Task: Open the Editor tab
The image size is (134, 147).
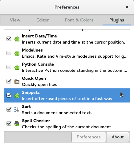Action: (x=43, y=20)
